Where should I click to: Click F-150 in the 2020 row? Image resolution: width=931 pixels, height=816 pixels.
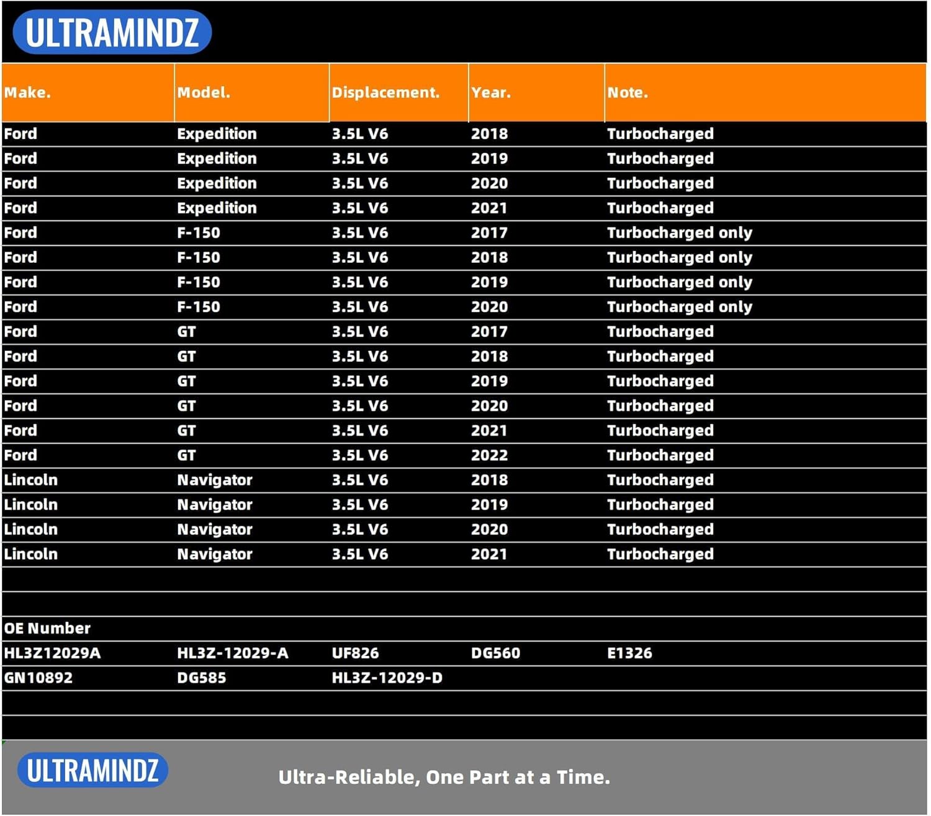(x=199, y=308)
